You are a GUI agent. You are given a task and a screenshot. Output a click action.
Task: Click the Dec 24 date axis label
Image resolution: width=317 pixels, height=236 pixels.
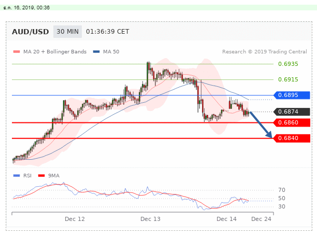261,219
